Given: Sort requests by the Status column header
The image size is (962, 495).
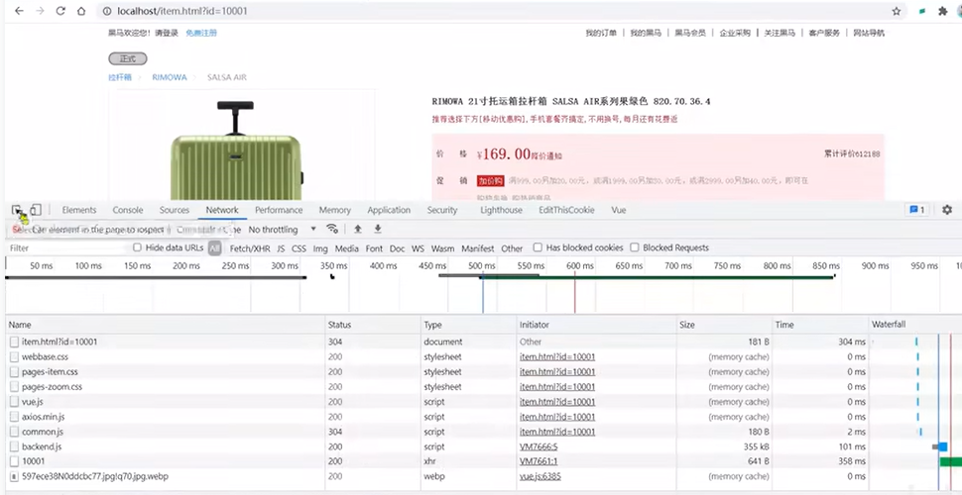Looking at the screenshot, I should click(x=373, y=325).
